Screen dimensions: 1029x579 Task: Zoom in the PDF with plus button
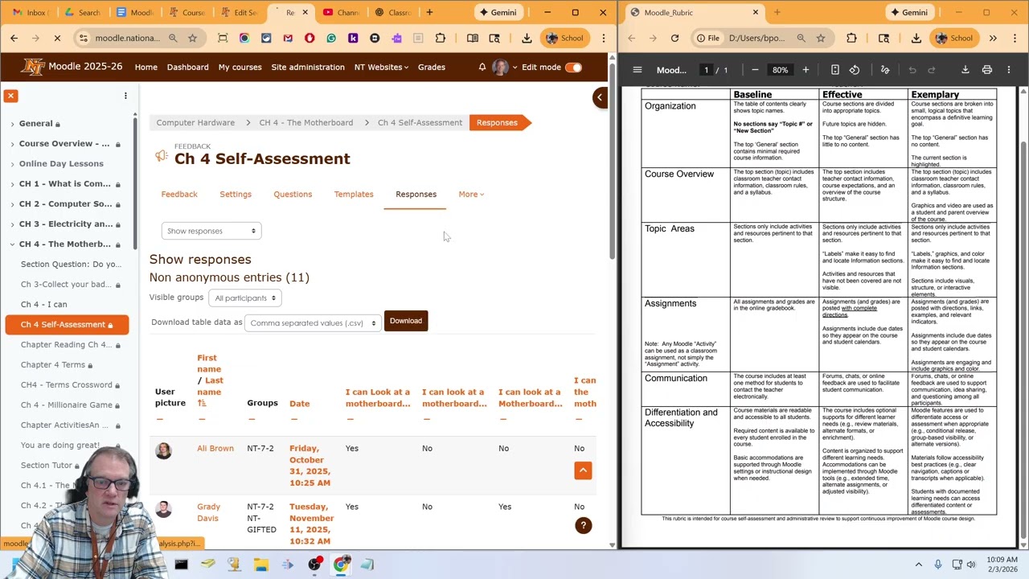pos(806,70)
